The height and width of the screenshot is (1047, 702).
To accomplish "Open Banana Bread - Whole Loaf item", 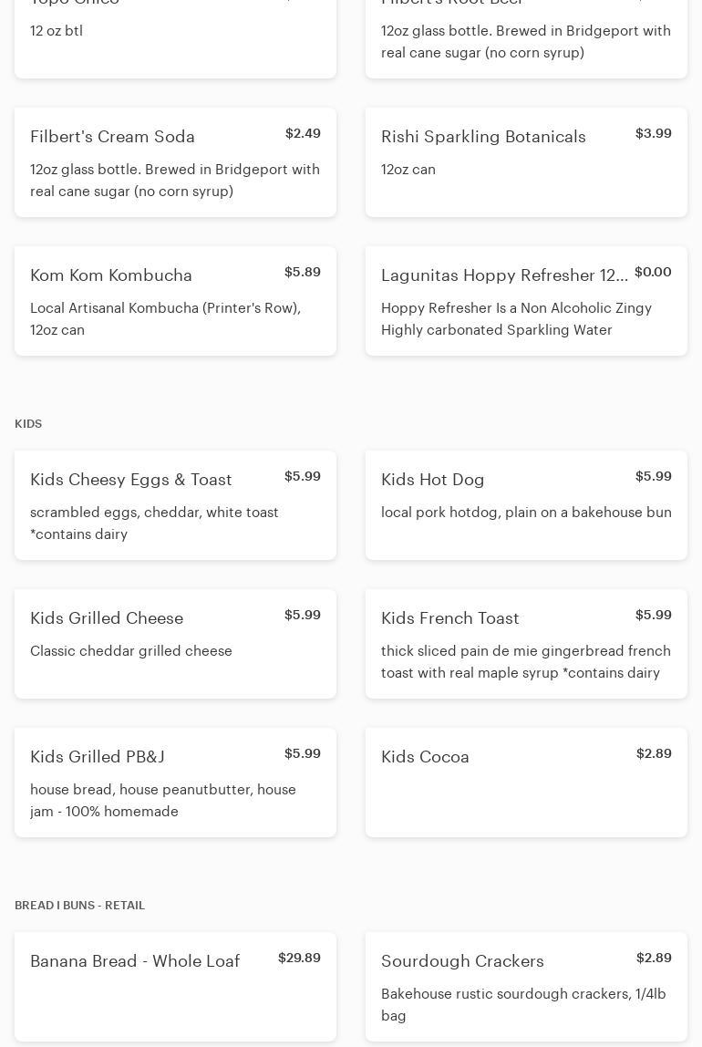I will point(175,987).
